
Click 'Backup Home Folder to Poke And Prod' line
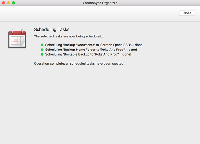click(91, 50)
